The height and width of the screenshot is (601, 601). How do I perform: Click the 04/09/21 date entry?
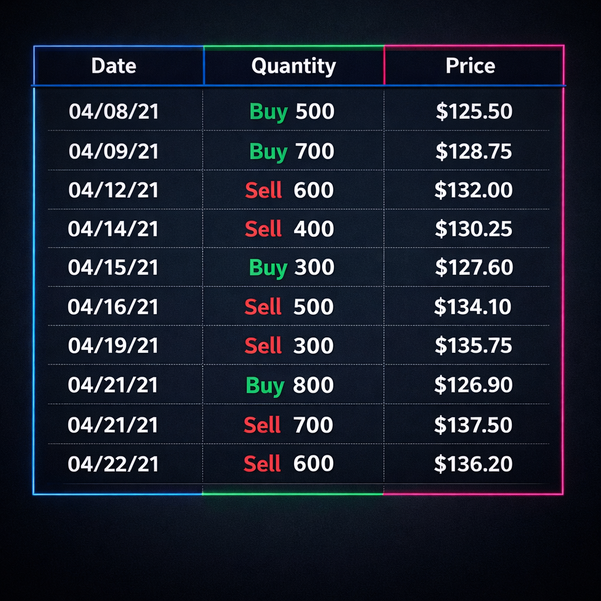[x=114, y=151]
